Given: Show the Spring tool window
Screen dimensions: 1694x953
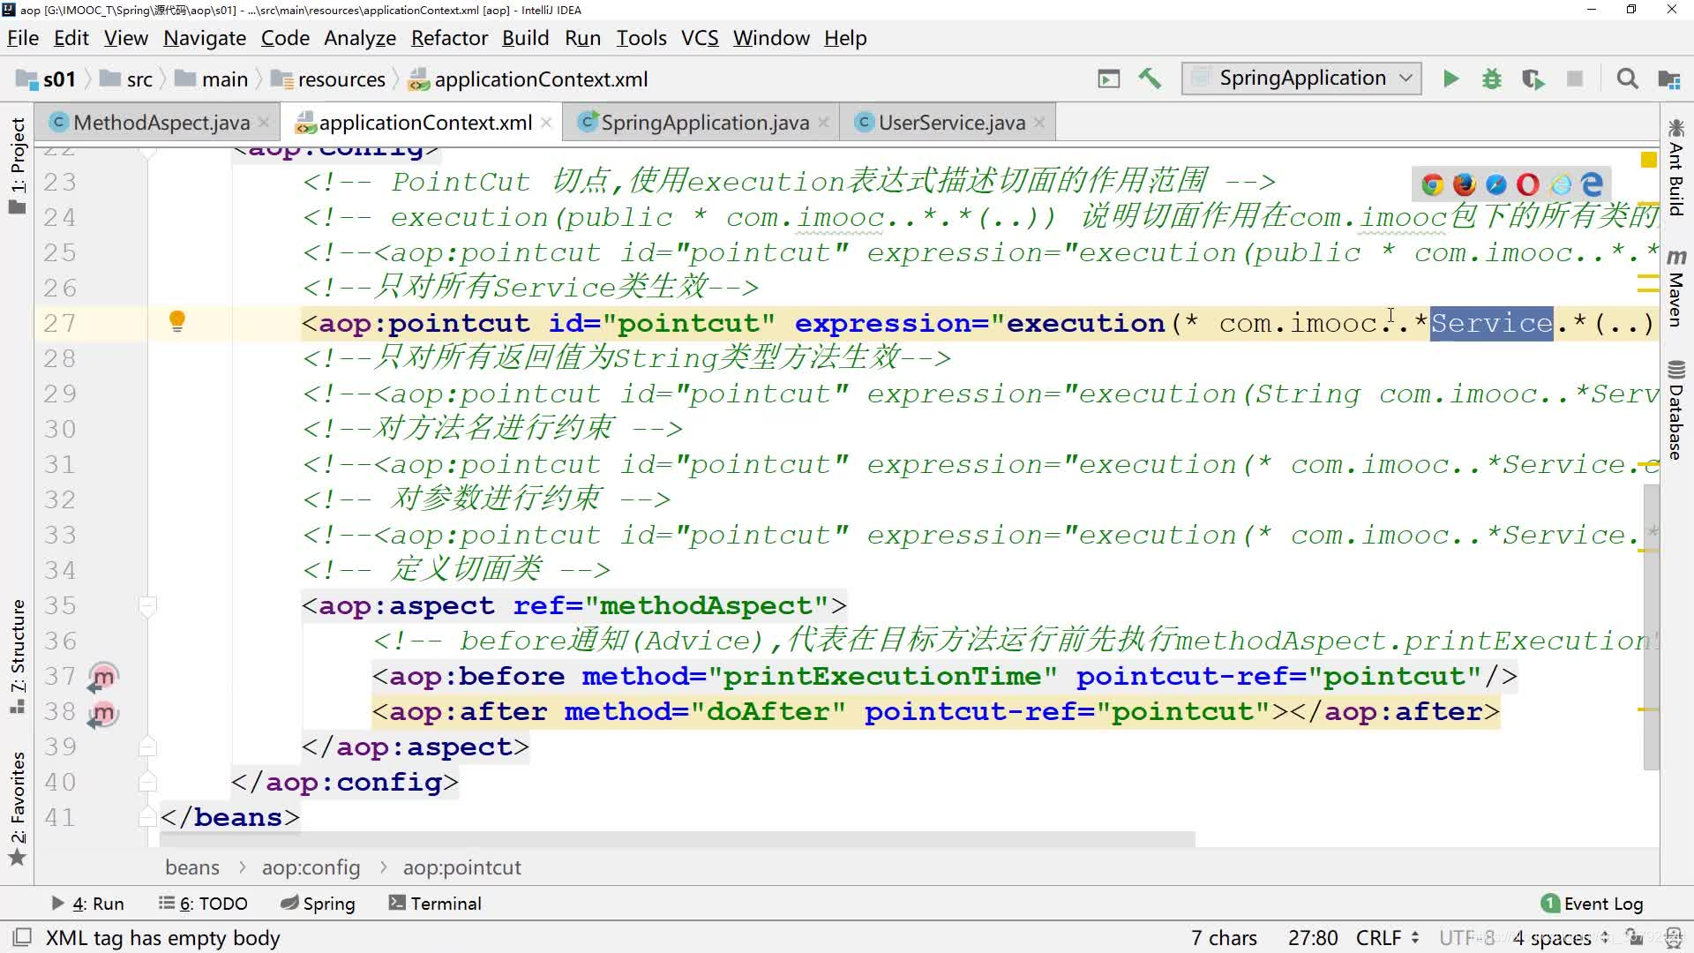Looking at the screenshot, I should coord(318,904).
